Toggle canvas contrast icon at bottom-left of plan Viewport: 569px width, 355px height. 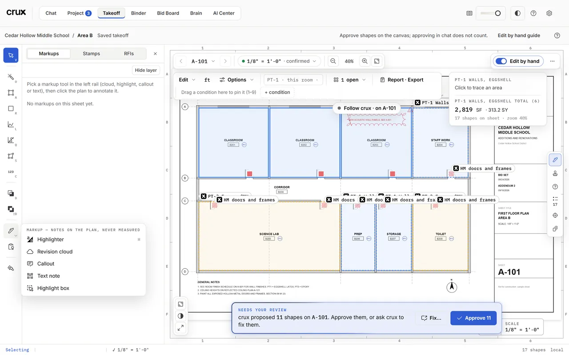coord(180,316)
